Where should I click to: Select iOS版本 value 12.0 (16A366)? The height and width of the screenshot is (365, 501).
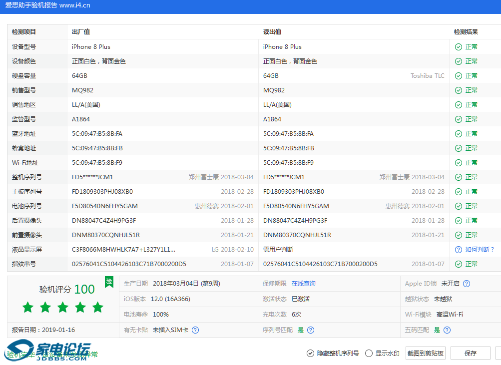pyautogui.click(x=170, y=299)
